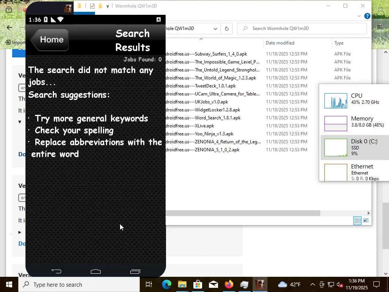The height and width of the screenshot is (292, 389).
Task: Open the taskbar clock showing 1:36 PM
Action: (x=357, y=284)
